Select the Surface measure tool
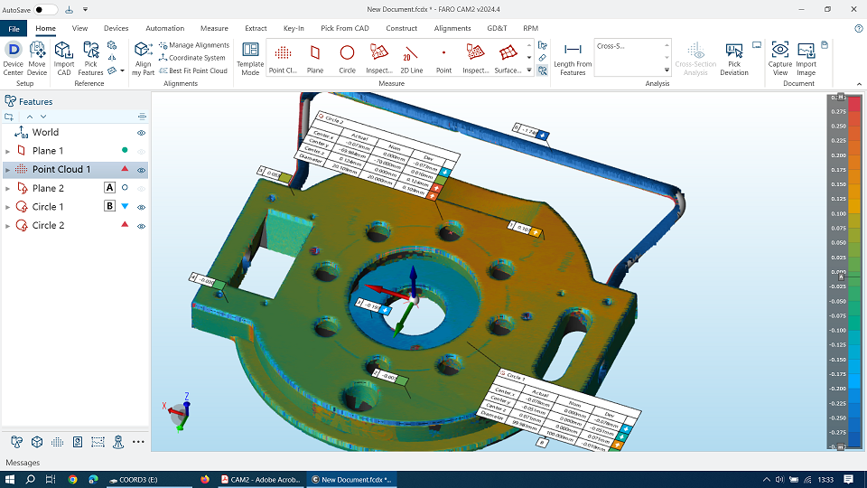Screen dimensions: 867x488 tap(508, 58)
